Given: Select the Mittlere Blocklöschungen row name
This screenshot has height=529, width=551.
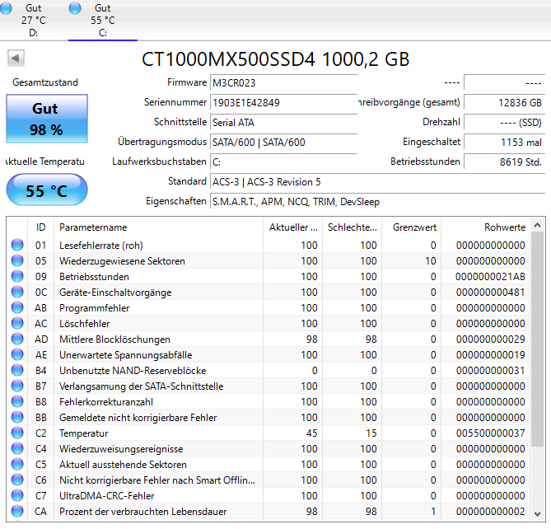Looking at the screenshot, I should [114, 339].
